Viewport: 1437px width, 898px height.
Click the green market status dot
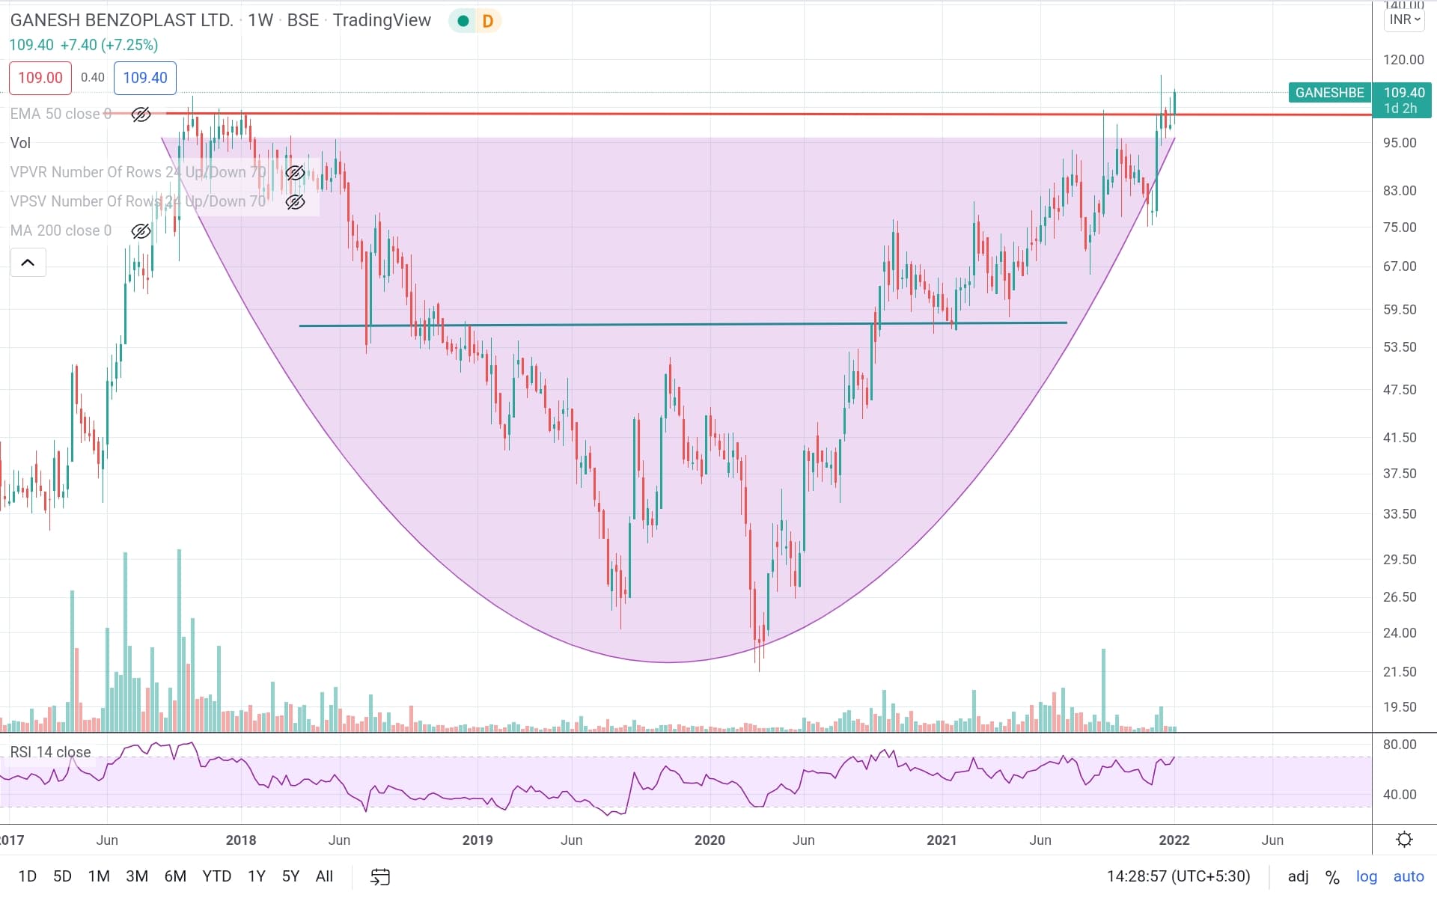click(x=463, y=21)
